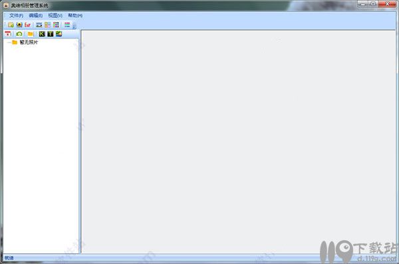Click the black T icon
This screenshot has width=399, height=264.
pyautogui.click(x=51, y=34)
